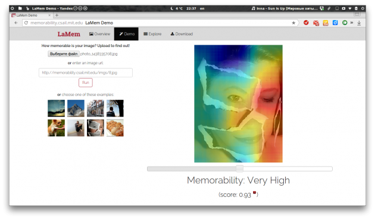Open downloads with the arrow icon
The width and height of the screenshot is (375, 219).
click(359, 23)
